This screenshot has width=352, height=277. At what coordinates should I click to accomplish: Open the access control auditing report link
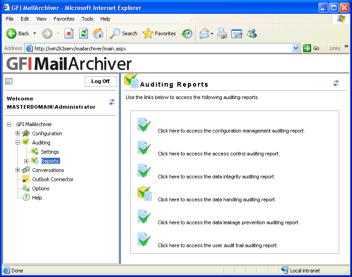click(x=219, y=154)
